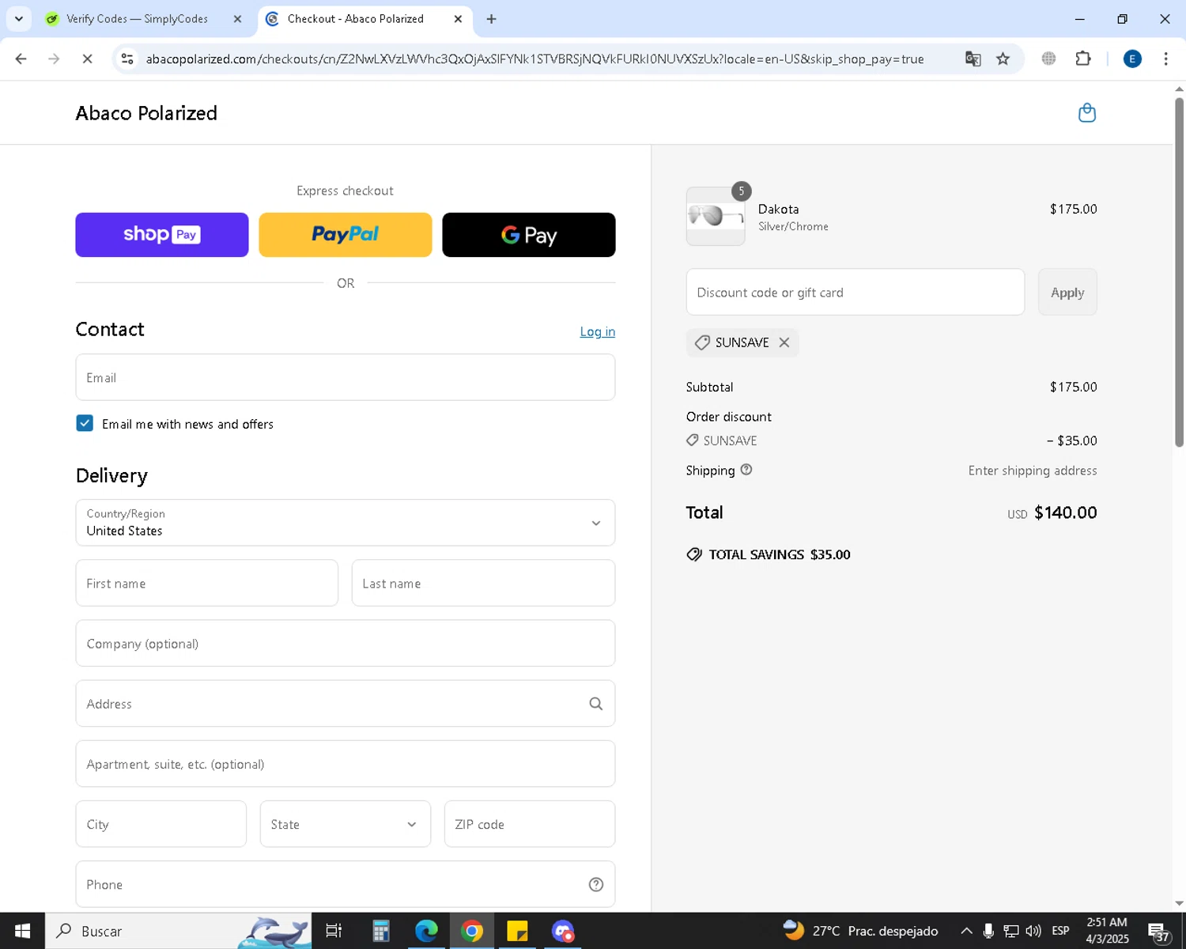Open Task View on the taskbar

coord(334,931)
